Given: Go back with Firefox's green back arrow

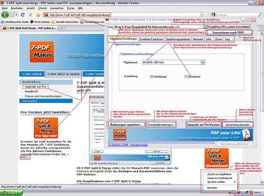Looking at the screenshot, I should (x=5, y=15).
